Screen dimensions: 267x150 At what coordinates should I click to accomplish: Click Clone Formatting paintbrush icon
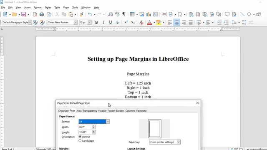click(x=82, y=14)
